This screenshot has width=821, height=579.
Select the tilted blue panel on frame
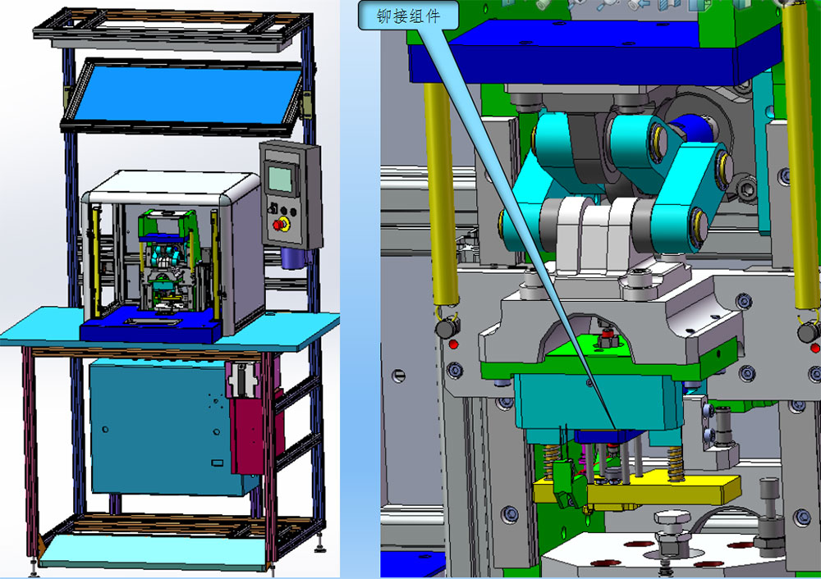coord(182,92)
